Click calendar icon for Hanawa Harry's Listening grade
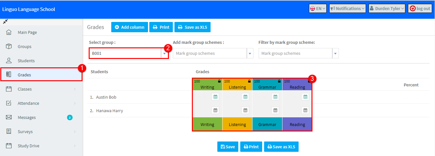The image size is (435, 156). (x=245, y=110)
